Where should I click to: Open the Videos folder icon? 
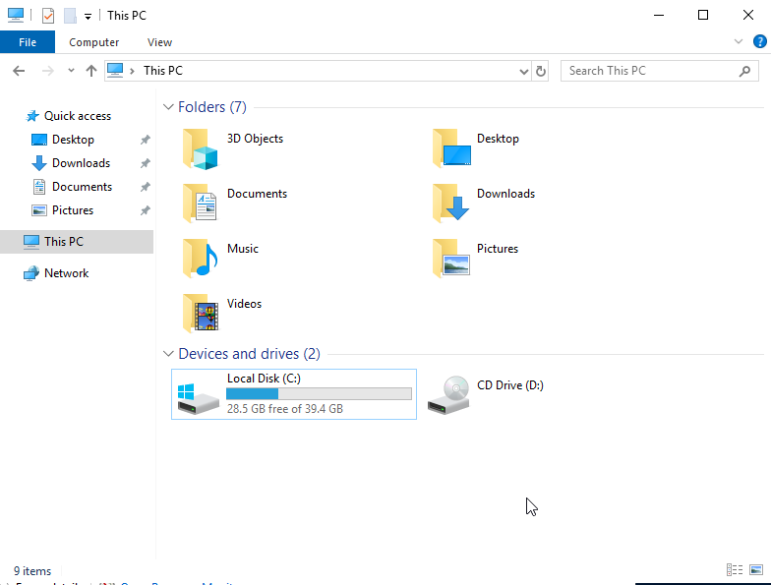click(x=200, y=314)
